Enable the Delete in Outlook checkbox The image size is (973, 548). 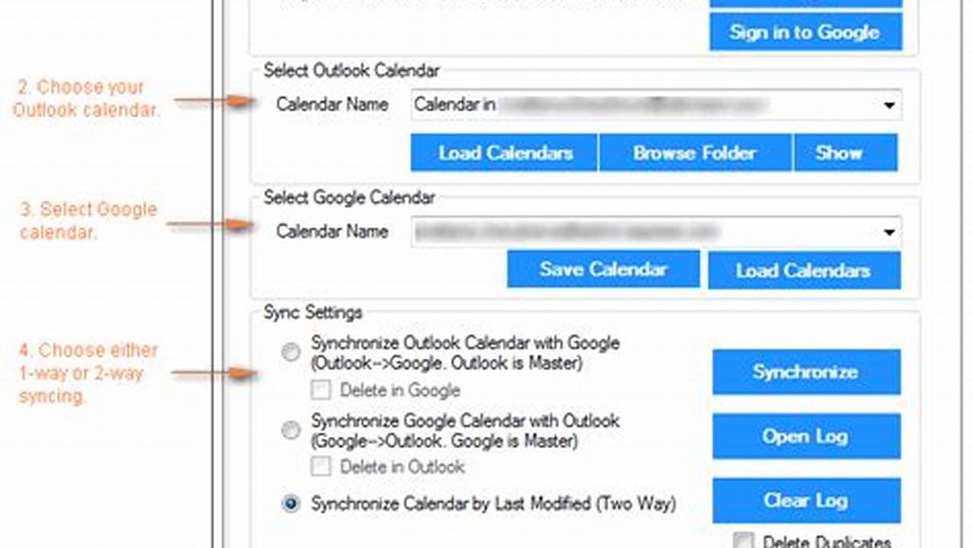tap(320, 467)
